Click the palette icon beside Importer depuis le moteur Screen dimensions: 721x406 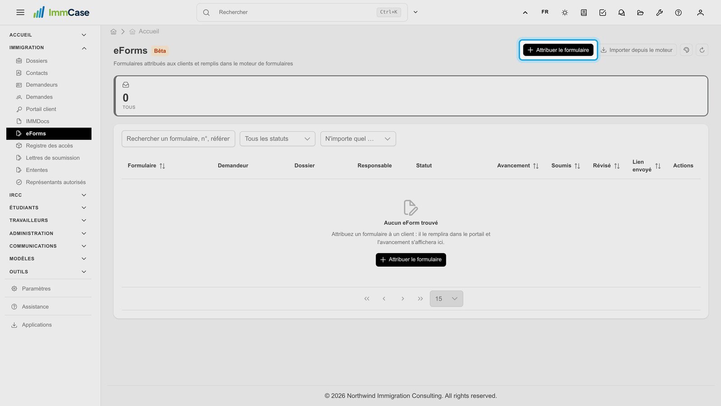(686, 50)
